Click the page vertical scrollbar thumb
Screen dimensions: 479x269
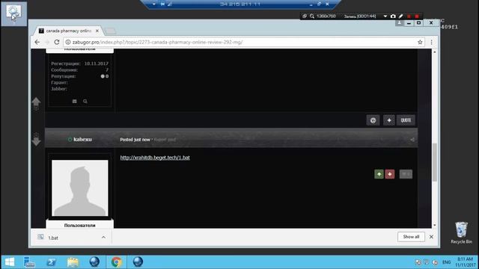(434, 162)
